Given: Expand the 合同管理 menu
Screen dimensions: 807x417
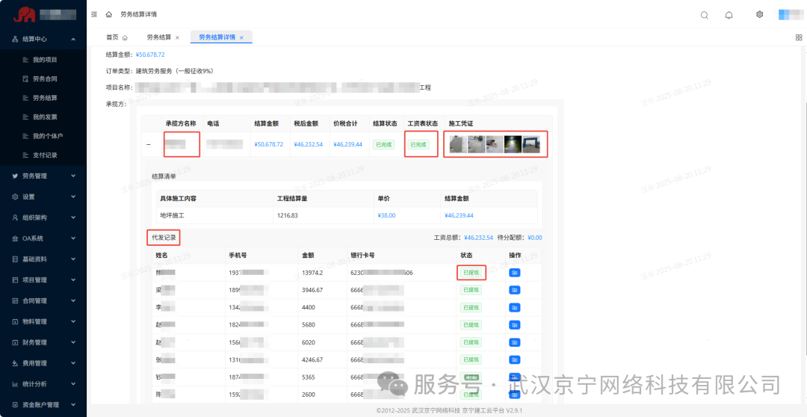Looking at the screenshot, I should (43, 300).
